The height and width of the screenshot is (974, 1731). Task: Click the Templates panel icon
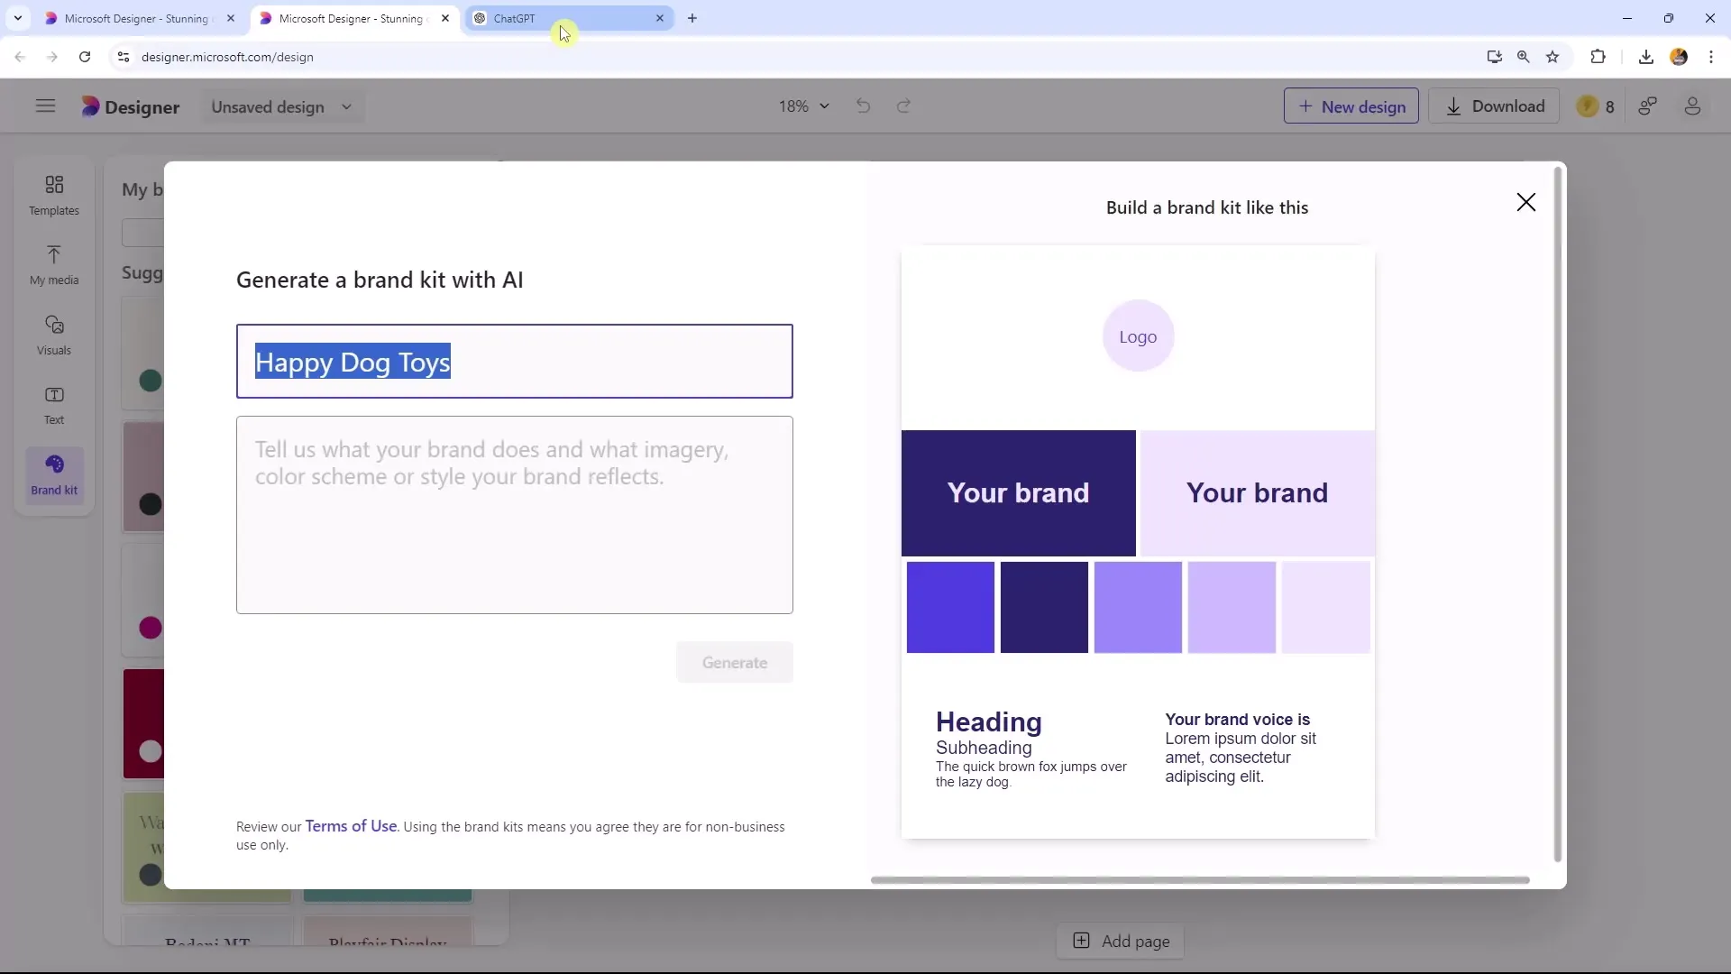[x=53, y=194]
